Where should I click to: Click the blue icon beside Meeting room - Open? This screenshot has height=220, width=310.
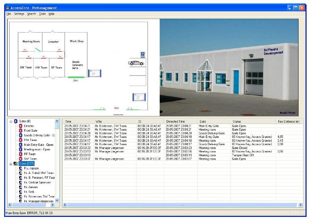20,149
